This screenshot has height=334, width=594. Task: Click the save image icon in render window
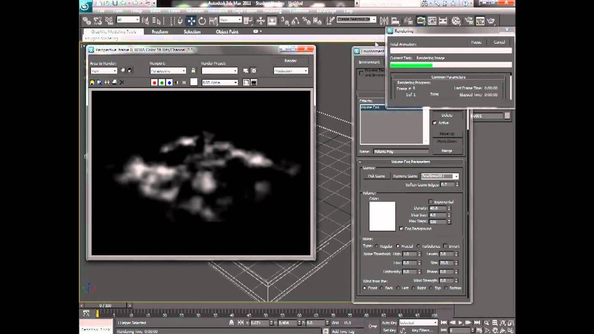click(x=92, y=83)
